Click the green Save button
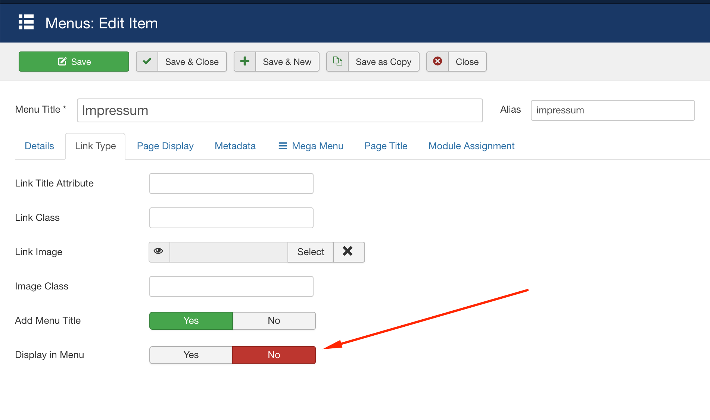710x420 pixels. coord(74,62)
